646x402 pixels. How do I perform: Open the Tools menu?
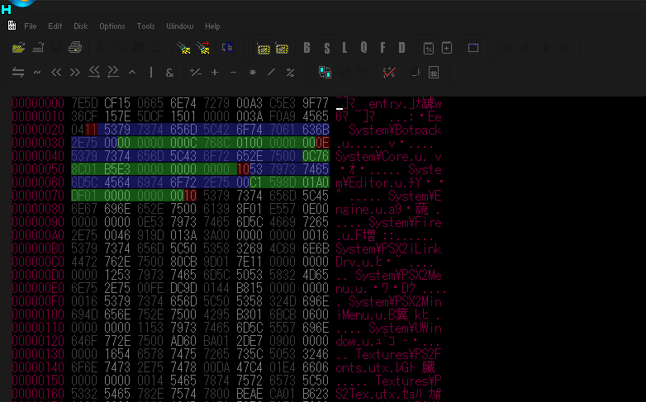pyautogui.click(x=145, y=26)
